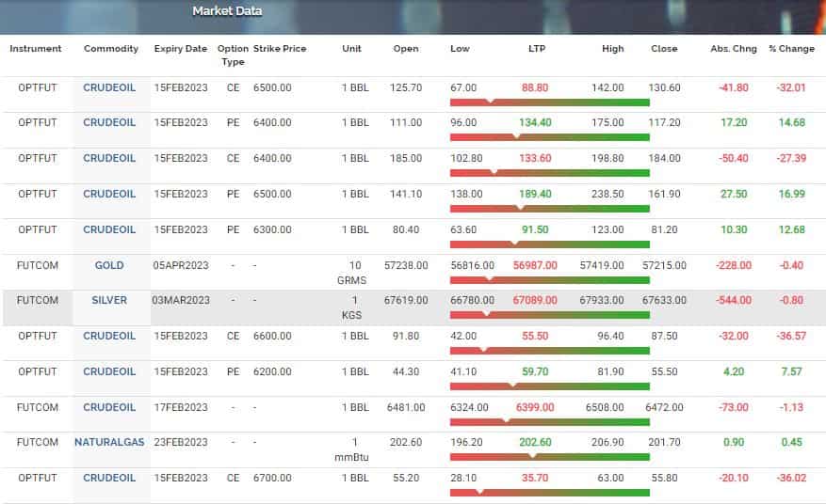Screen dimensions: 826x504
Task: Open CRUDEOIL link in 6600.00 CE row
Action: [109, 336]
